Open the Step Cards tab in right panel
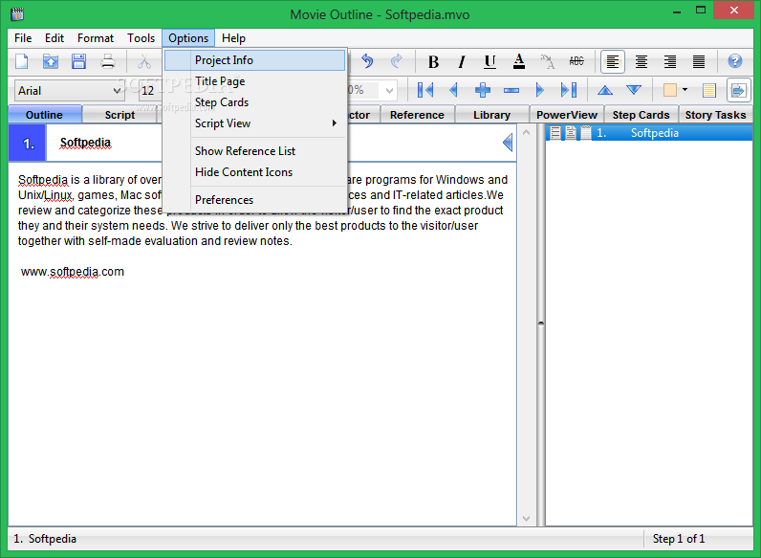This screenshot has height=558, width=761. pyautogui.click(x=641, y=115)
